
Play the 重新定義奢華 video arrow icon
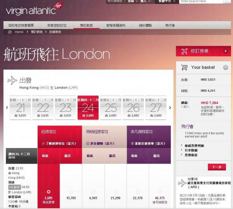tap(132, 143)
